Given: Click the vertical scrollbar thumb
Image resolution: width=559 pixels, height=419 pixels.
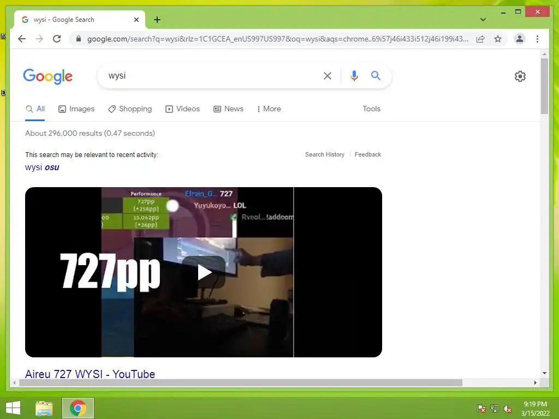Looking at the screenshot, I should point(544,86).
